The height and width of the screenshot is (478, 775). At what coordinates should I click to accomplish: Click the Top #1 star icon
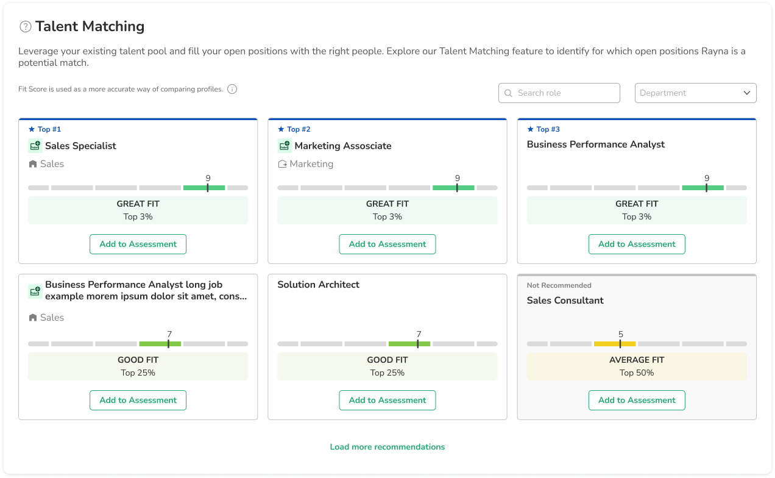pyautogui.click(x=32, y=129)
